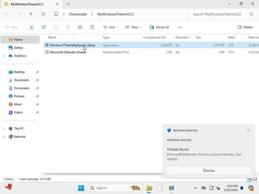Click the Copy icon in toolbar

44,27
